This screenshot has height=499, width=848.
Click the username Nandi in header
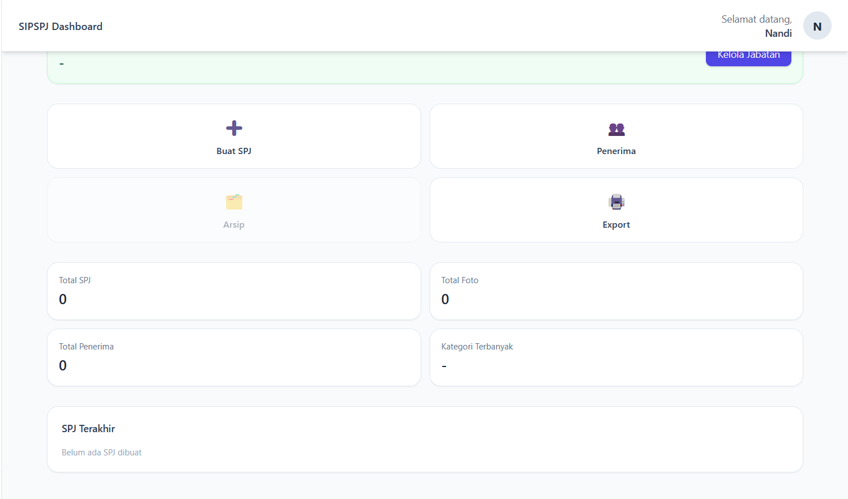[x=778, y=33]
